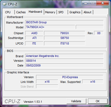The width and height of the screenshot is (111, 107).
Task: Click the Southbridge vendor ATI
Action: [34, 38]
